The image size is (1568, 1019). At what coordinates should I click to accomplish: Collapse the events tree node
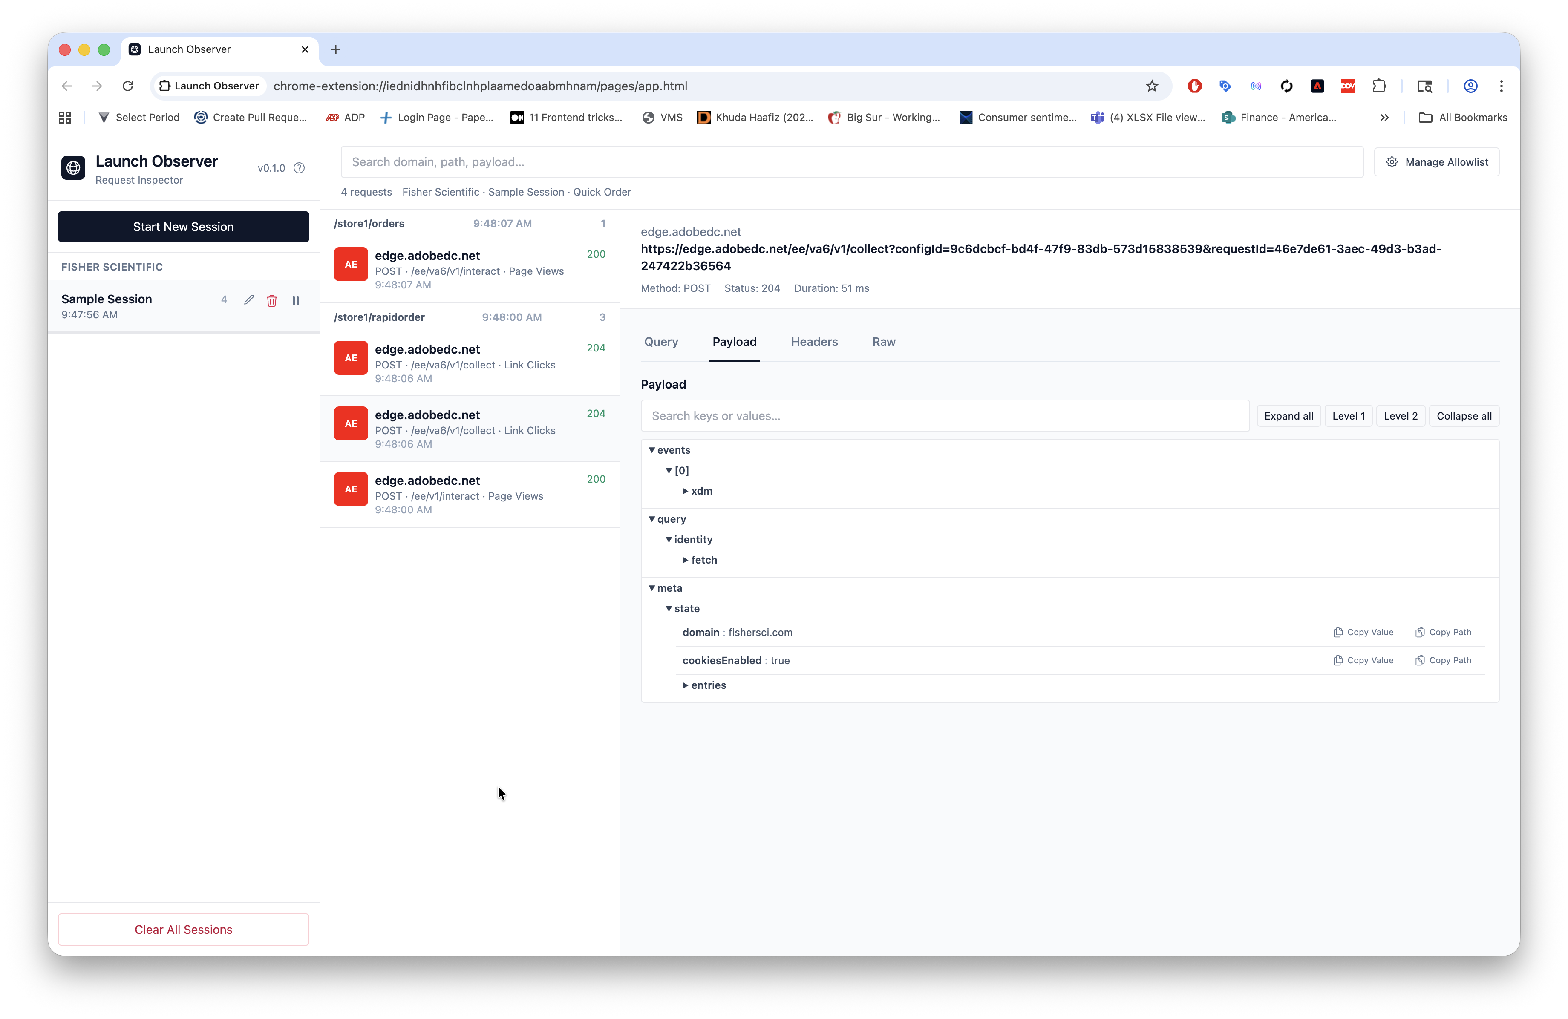click(651, 451)
